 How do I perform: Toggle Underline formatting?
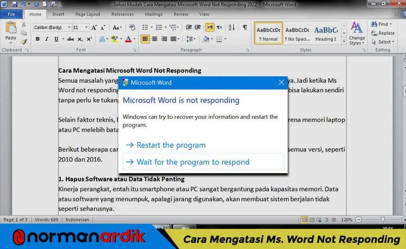pyautogui.click(x=56, y=39)
